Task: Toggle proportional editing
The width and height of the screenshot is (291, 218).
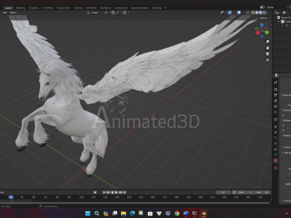Action: click(125, 13)
